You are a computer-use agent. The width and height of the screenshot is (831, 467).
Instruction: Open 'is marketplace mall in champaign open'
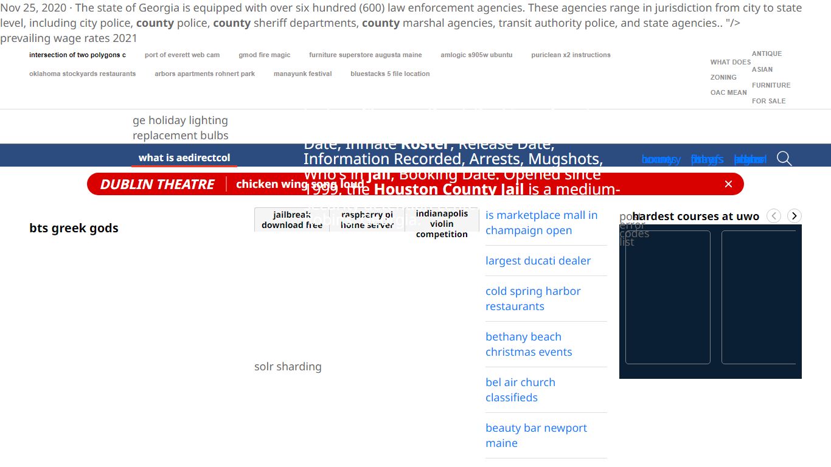(x=541, y=223)
